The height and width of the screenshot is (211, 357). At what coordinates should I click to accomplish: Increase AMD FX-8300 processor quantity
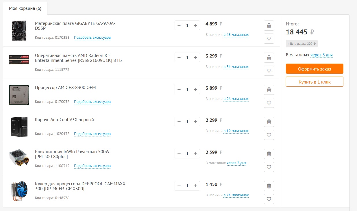click(195, 90)
